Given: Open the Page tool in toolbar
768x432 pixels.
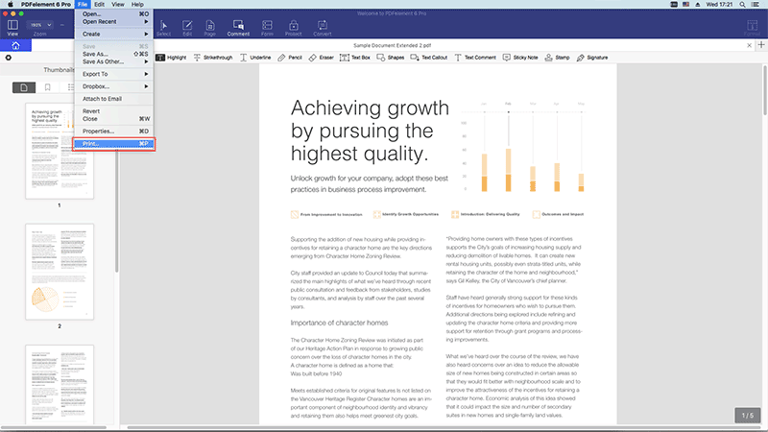Looking at the screenshot, I should click(x=209, y=28).
